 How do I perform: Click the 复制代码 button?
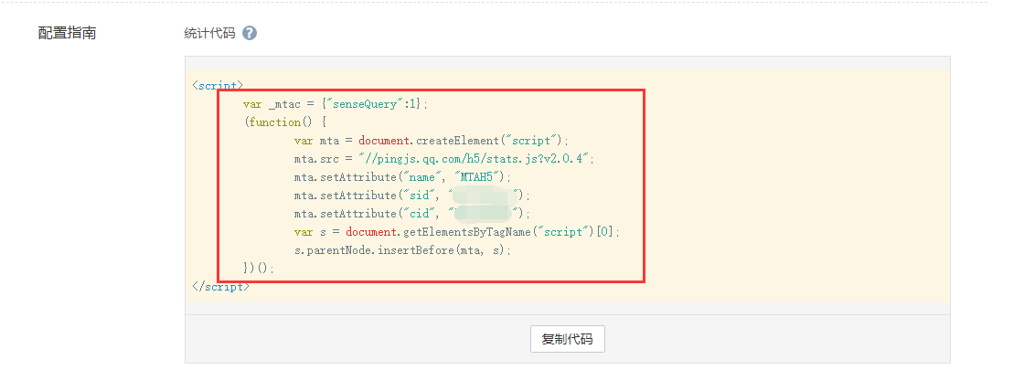pos(568,339)
